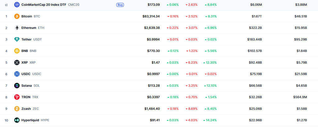Open the Solana coin page

coord(30,86)
